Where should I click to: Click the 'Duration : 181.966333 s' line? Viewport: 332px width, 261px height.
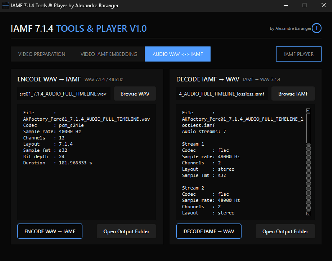(x=58, y=163)
